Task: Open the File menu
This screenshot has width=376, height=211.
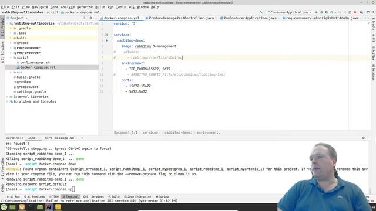Action: (x=5, y=7)
